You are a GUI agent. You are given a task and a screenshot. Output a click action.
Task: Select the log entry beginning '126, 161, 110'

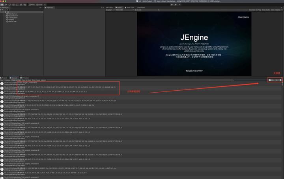[x=140, y=102]
